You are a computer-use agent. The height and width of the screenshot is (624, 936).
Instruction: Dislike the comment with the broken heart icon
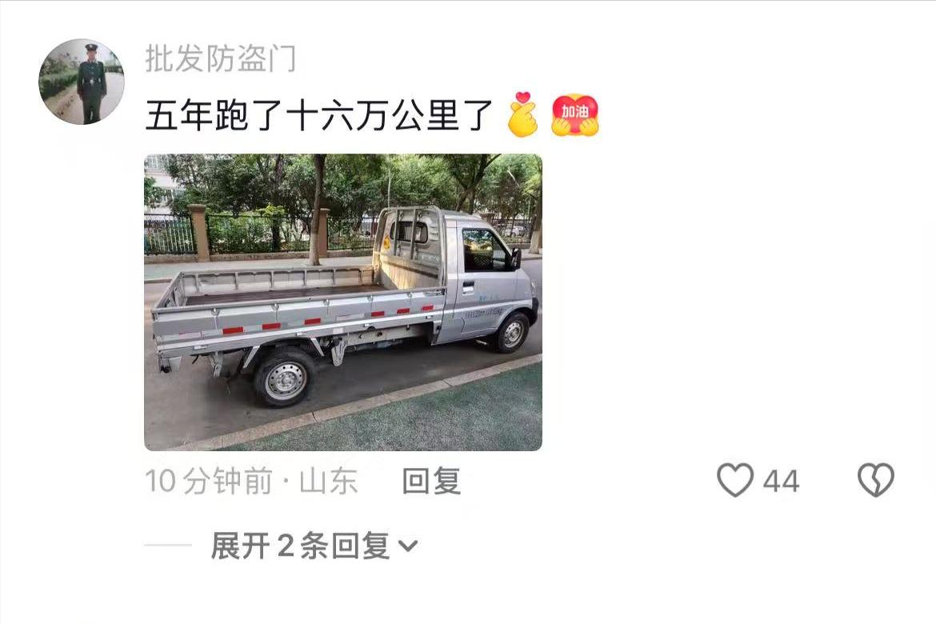[876, 480]
